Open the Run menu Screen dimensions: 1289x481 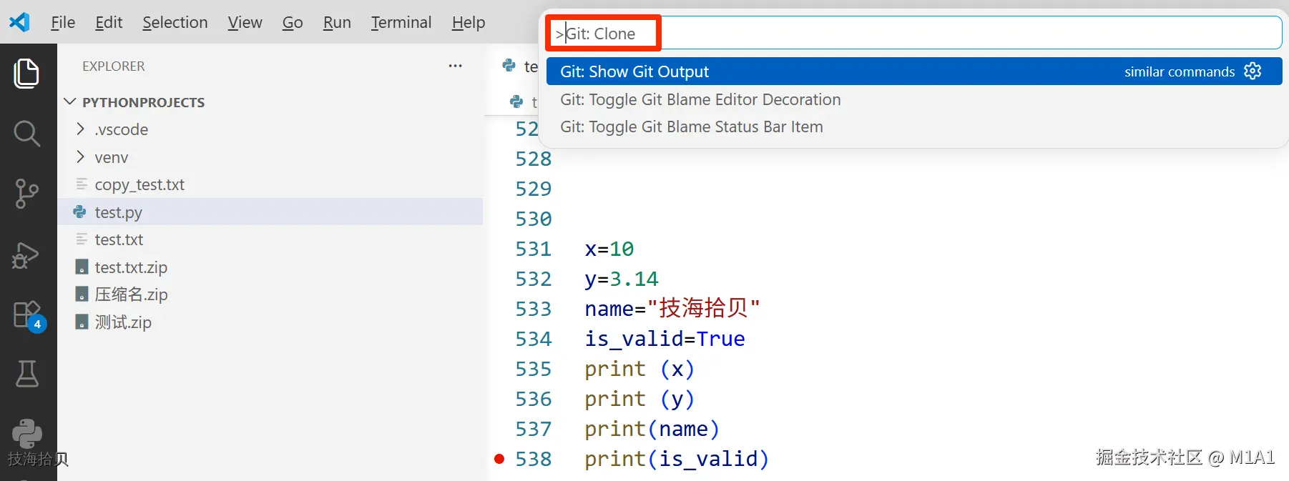tap(337, 22)
